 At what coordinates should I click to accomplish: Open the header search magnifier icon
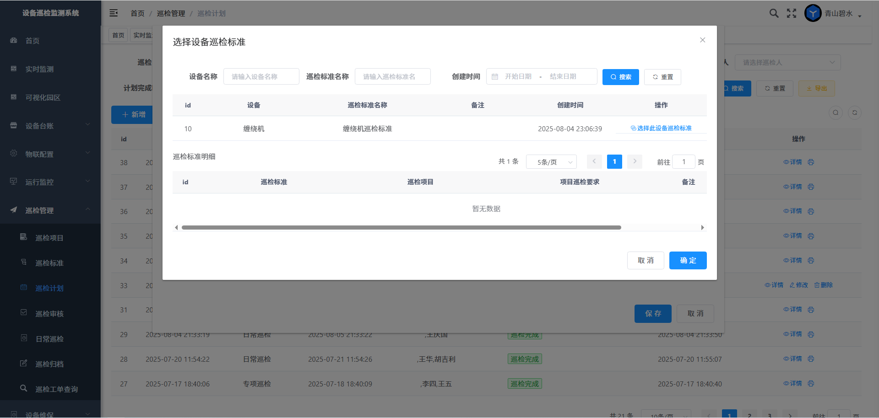coord(774,13)
